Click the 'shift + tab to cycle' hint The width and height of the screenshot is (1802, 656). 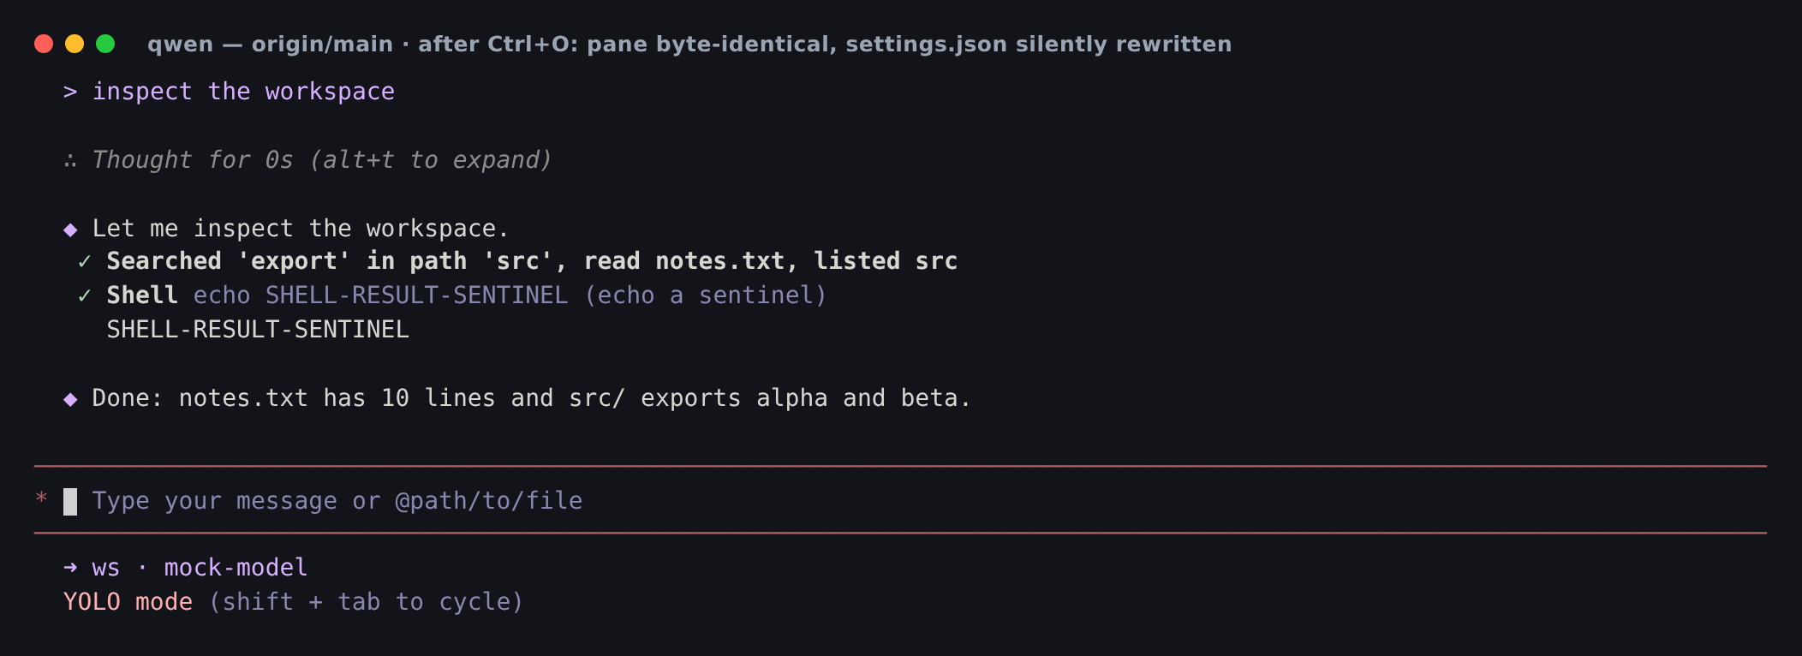coord(366,602)
